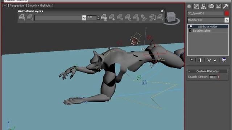
Task: Click the Pin Stack icon
Action: click(191, 60)
